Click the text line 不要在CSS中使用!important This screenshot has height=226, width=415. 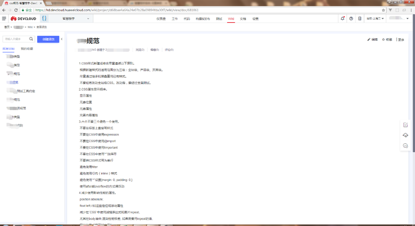(x=98, y=148)
